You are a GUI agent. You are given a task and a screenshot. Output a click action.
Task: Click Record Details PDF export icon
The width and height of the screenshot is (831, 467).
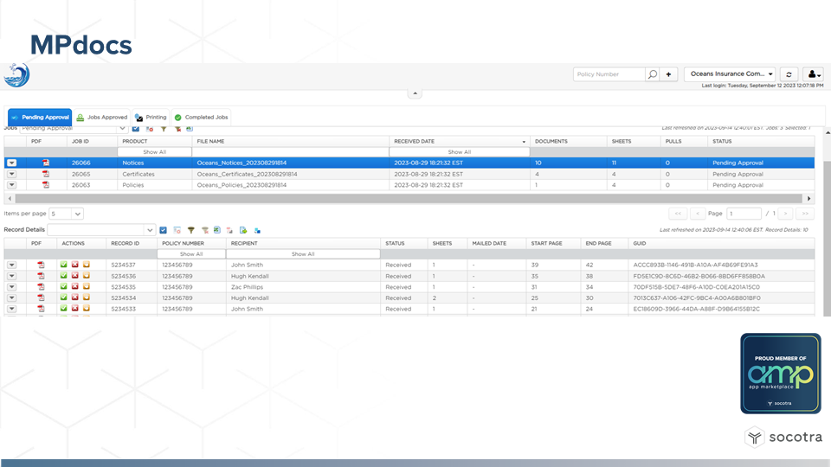pyautogui.click(x=229, y=230)
